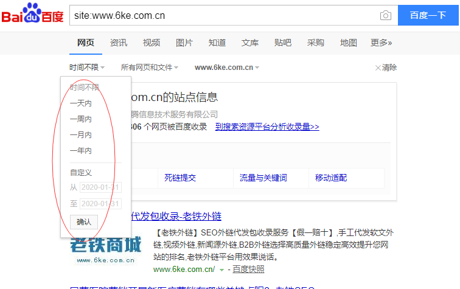The height and width of the screenshot is (289, 460).
Task: Open the 流量与关键词 link
Action: [263, 178]
